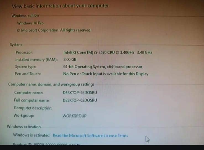The image size is (204, 150).
Task: Select the Intel Core i5-3570 processor value
Action: (x=108, y=52)
